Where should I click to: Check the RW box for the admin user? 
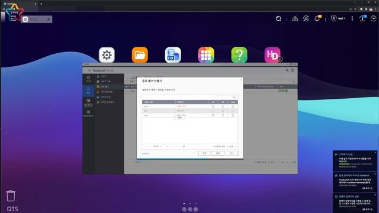pyautogui.click(x=223, y=106)
